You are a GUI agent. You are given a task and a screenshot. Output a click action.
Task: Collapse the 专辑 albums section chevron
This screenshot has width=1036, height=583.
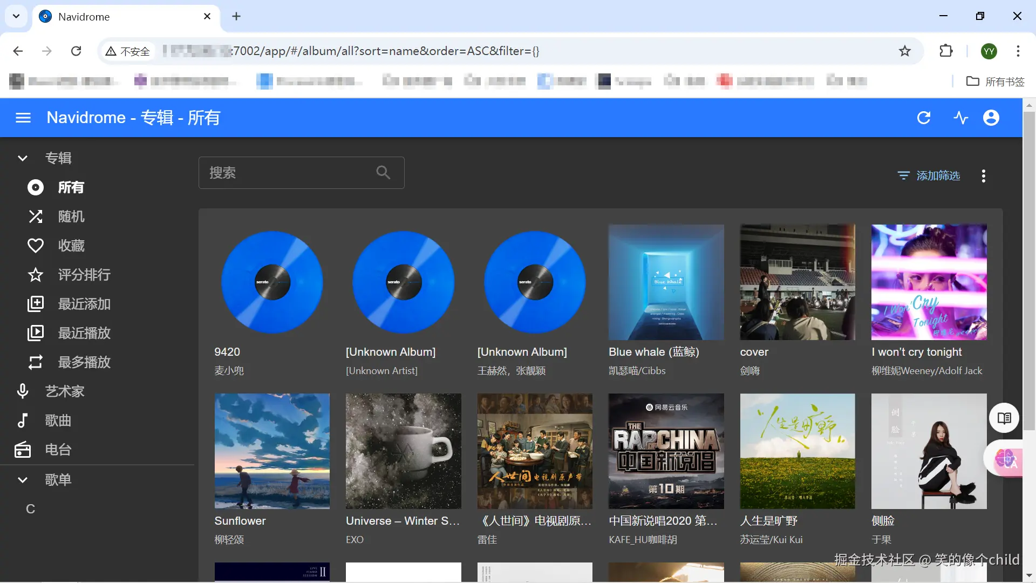[23, 158]
